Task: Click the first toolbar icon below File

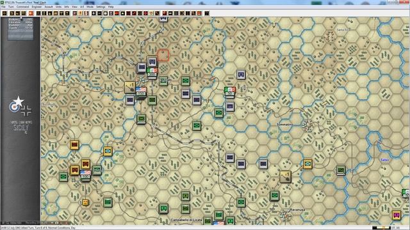Action: (4, 13)
